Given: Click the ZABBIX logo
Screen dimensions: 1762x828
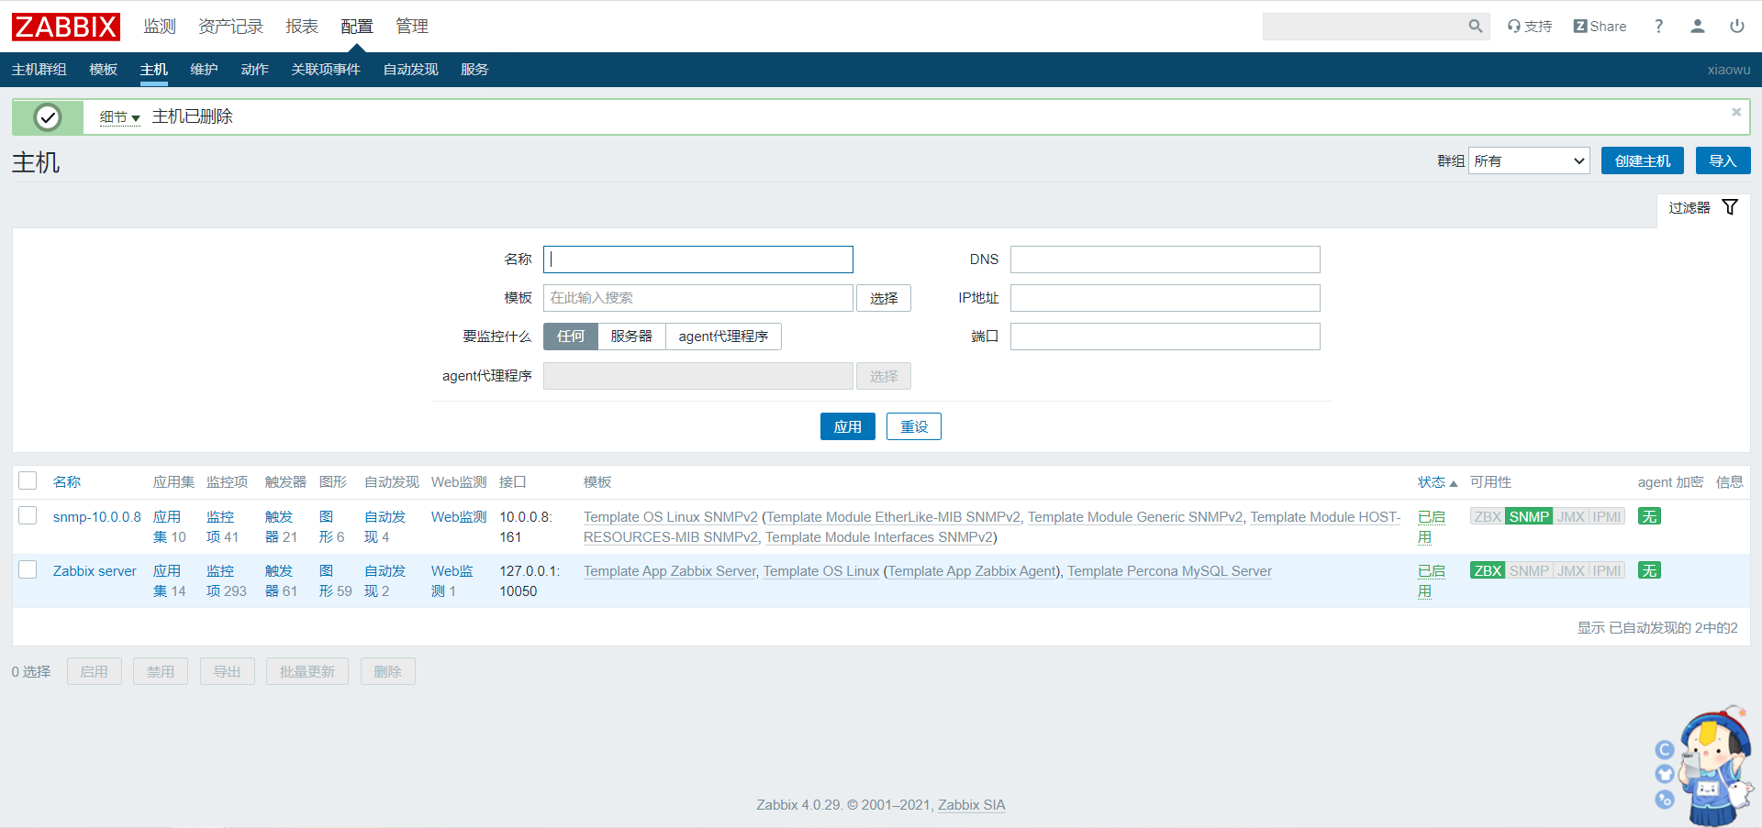Looking at the screenshot, I should 66,27.
